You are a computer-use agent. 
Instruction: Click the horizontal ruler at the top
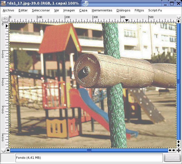(x=92, y=19)
